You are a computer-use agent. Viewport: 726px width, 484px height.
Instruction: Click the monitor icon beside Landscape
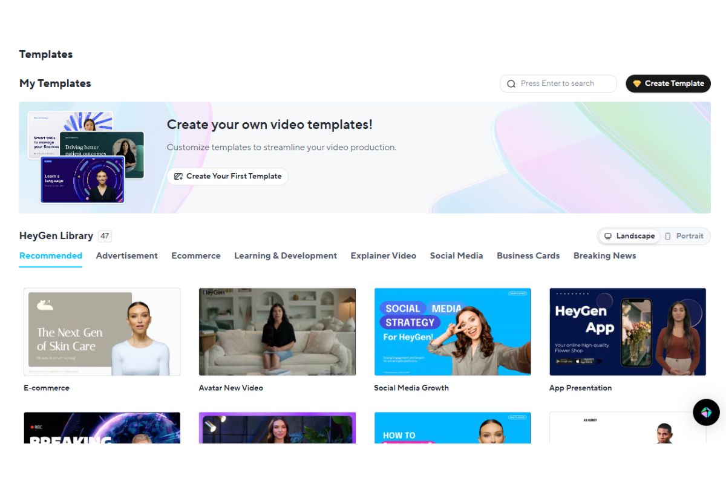pyautogui.click(x=608, y=237)
